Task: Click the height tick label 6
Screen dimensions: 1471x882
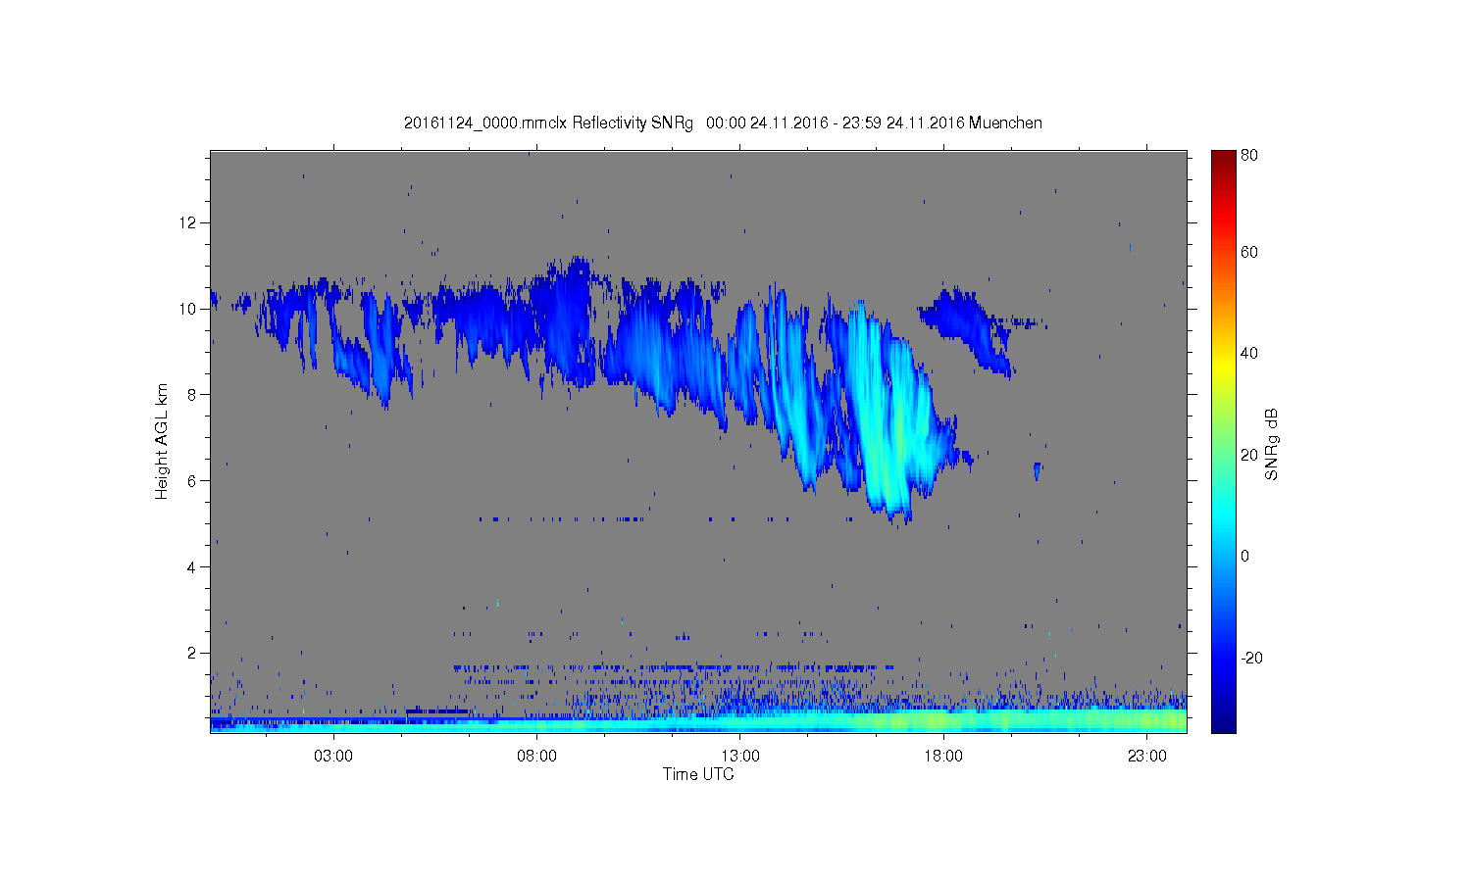Action: pos(191,481)
